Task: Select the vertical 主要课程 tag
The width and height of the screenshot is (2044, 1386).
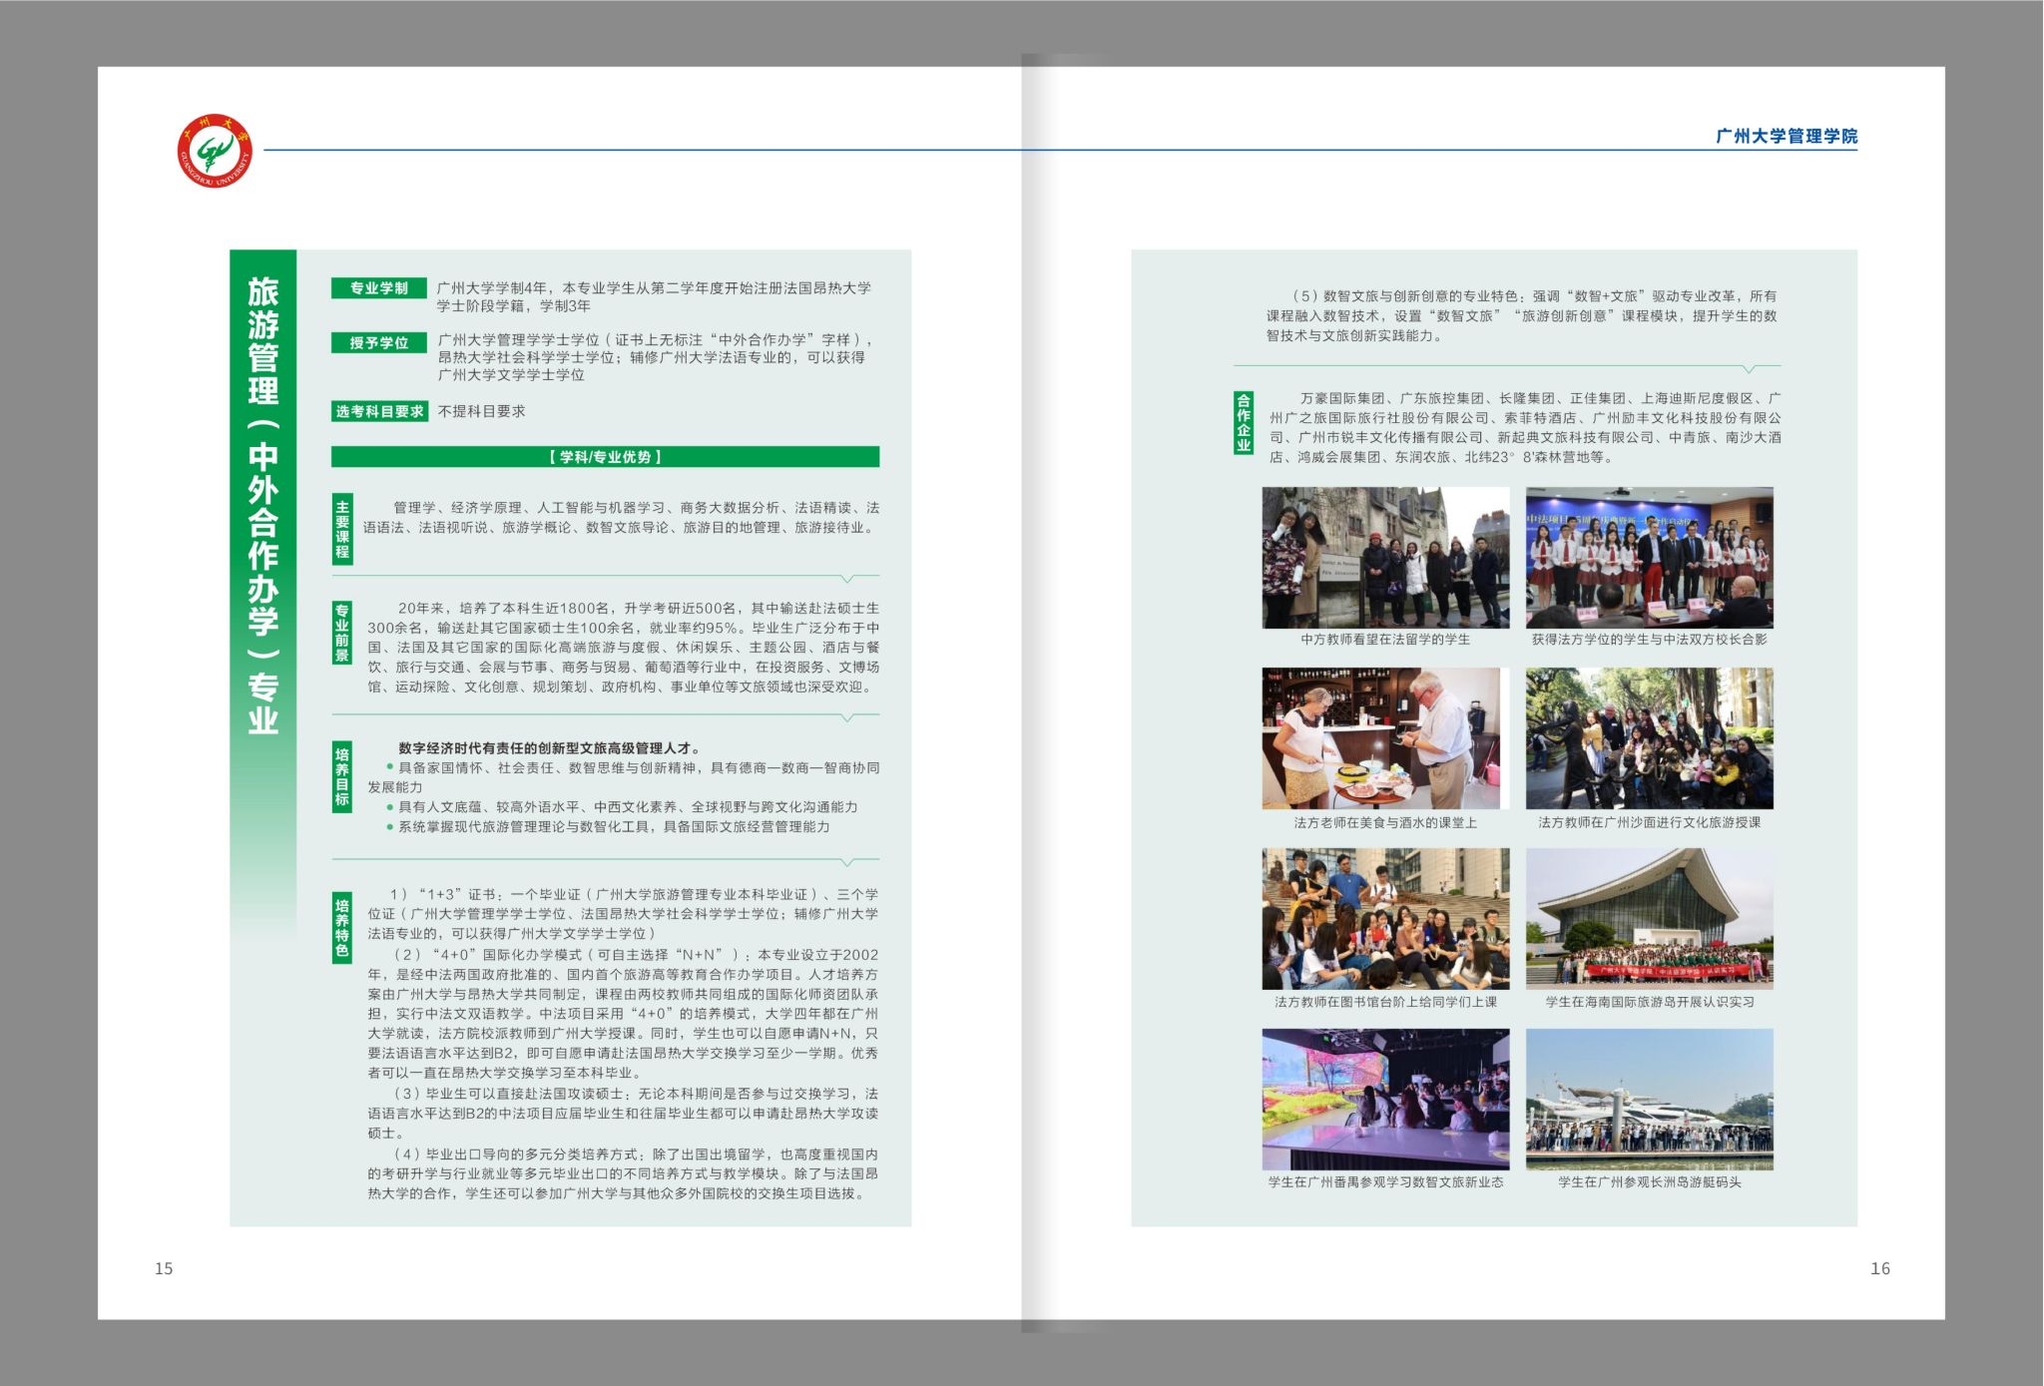Action: (342, 529)
